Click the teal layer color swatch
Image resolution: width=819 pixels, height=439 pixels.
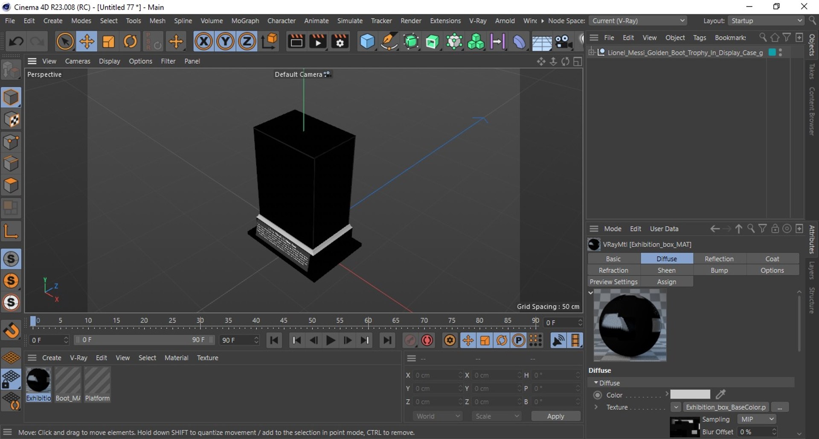(772, 53)
